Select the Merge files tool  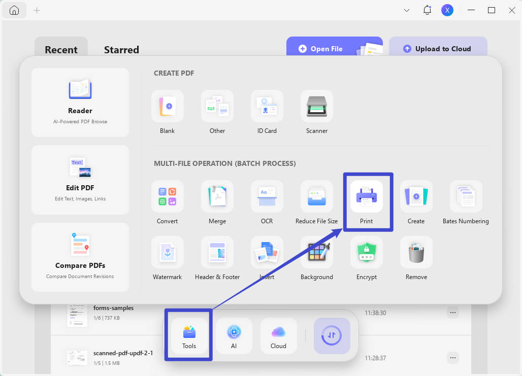coord(217,196)
